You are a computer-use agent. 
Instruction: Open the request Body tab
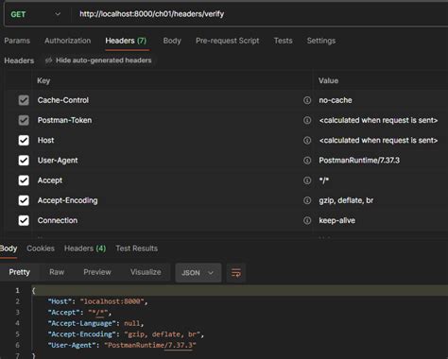[172, 41]
